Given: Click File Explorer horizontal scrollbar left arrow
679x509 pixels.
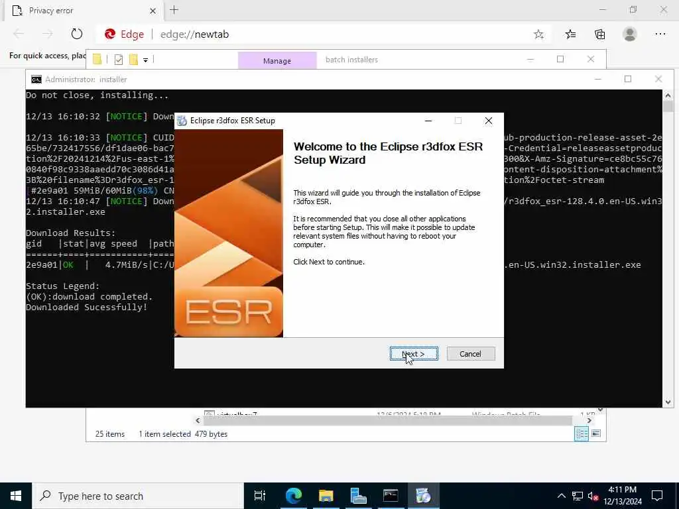Looking at the screenshot, I should pos(198,420).
